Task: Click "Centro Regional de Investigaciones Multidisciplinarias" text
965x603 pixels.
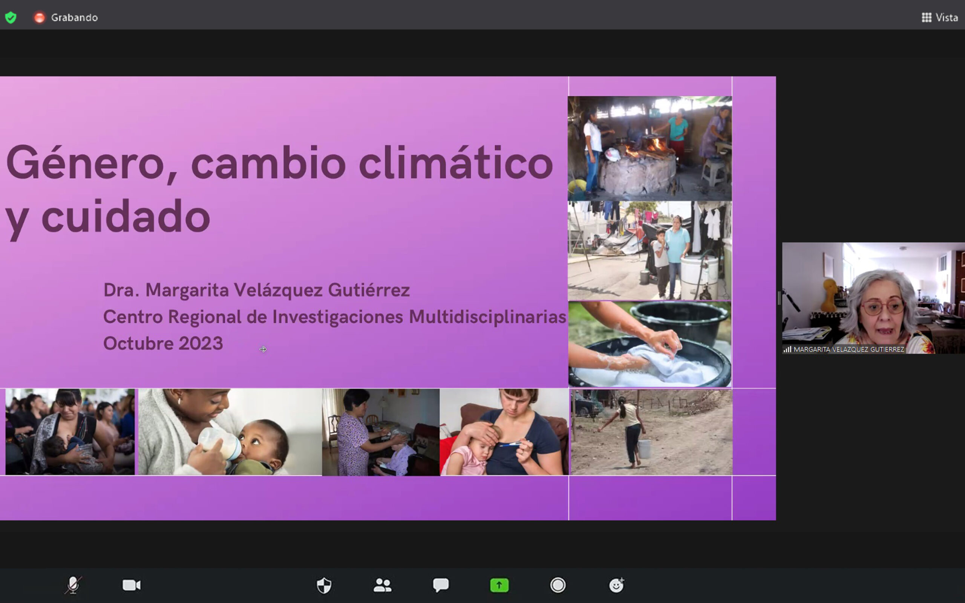Action: pos(335,317)
